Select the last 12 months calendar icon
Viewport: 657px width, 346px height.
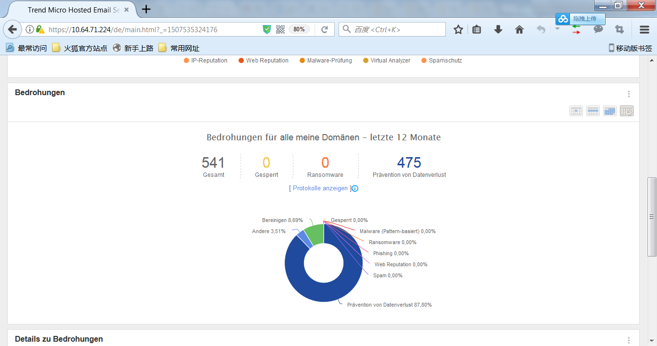(626, 111)
